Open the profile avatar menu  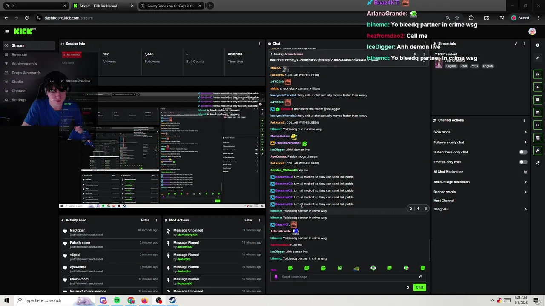tap(532, 31)
